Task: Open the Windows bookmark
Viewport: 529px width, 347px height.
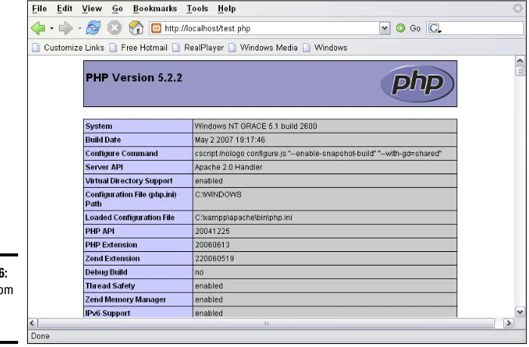Action: 331,48
